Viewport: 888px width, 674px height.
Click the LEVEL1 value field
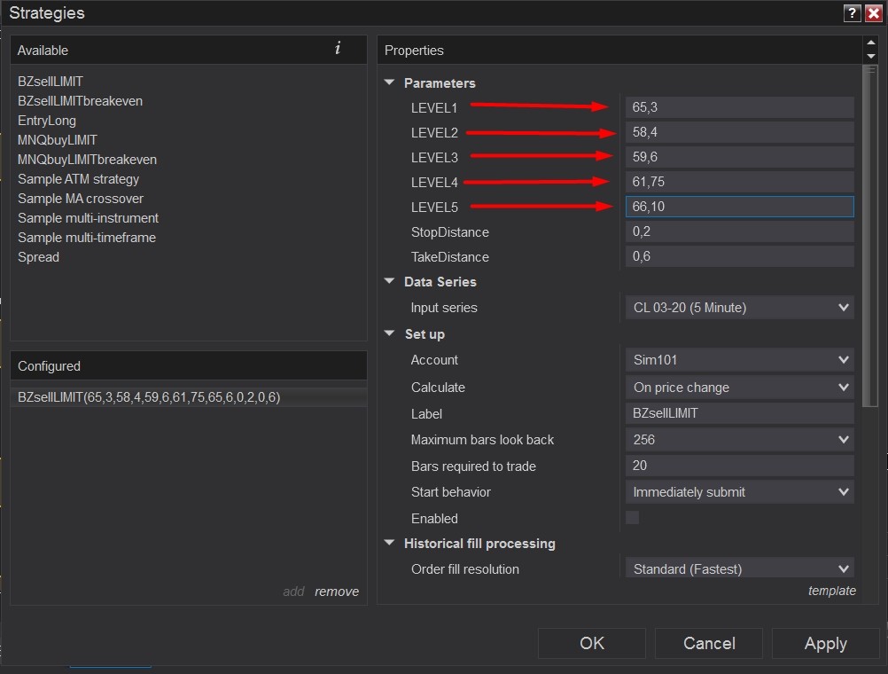click(740, 107)
